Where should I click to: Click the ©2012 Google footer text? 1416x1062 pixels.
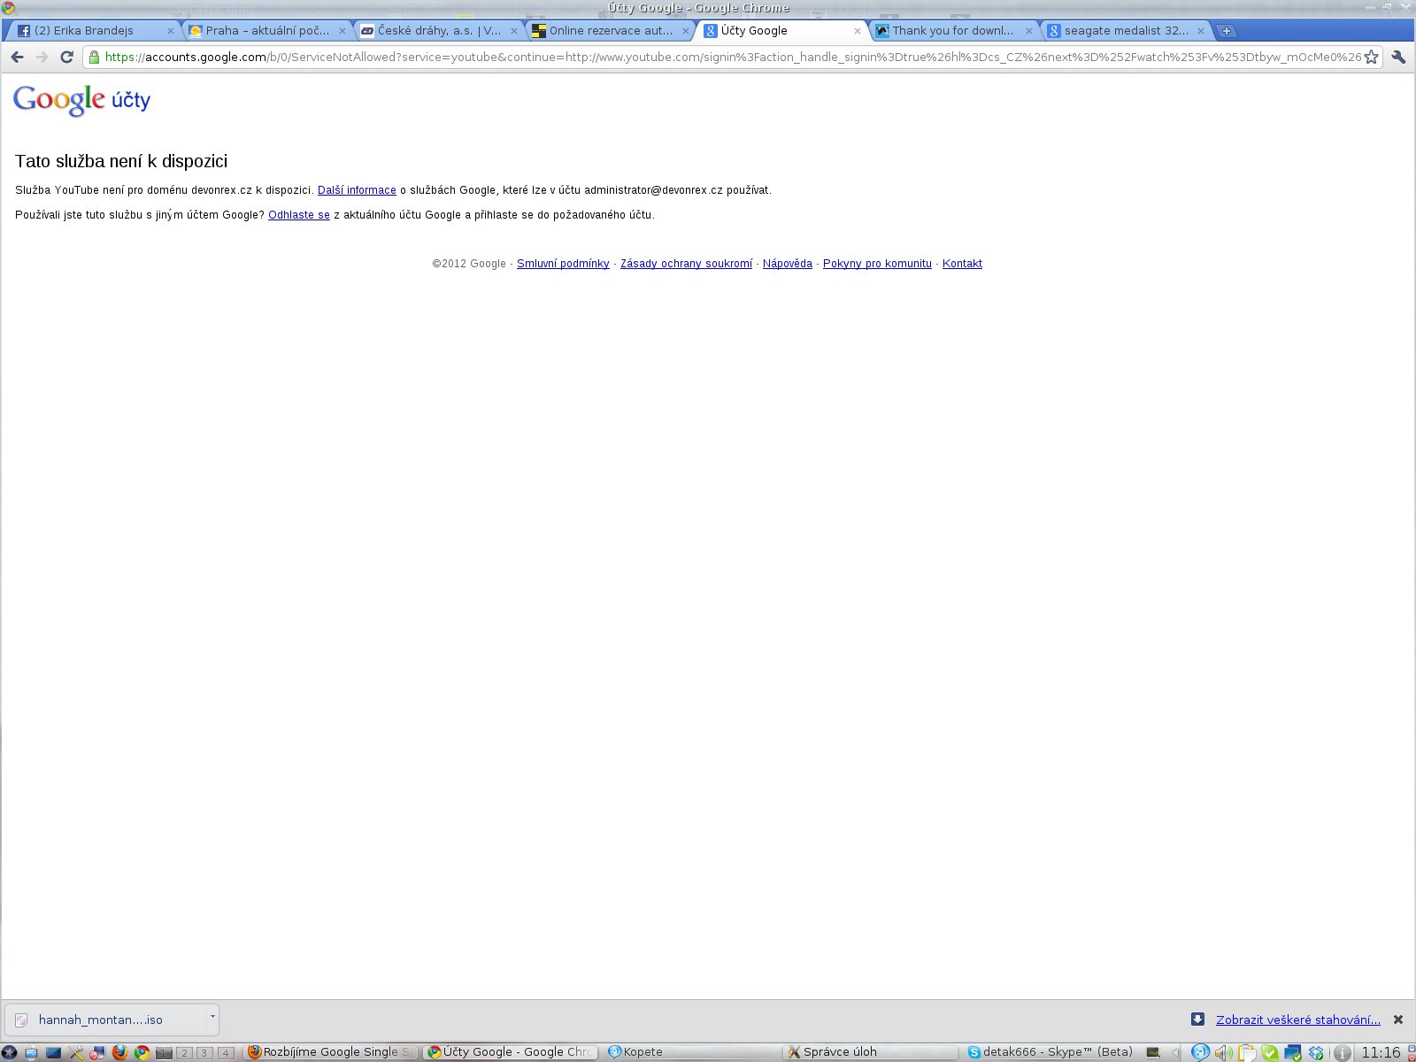point(469,264)
